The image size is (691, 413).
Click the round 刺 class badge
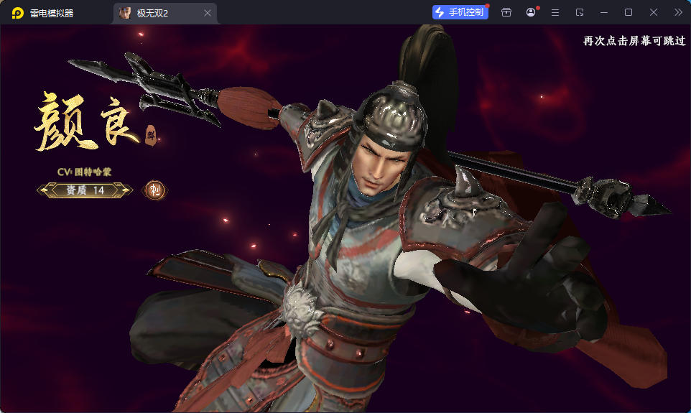[154, 190]
